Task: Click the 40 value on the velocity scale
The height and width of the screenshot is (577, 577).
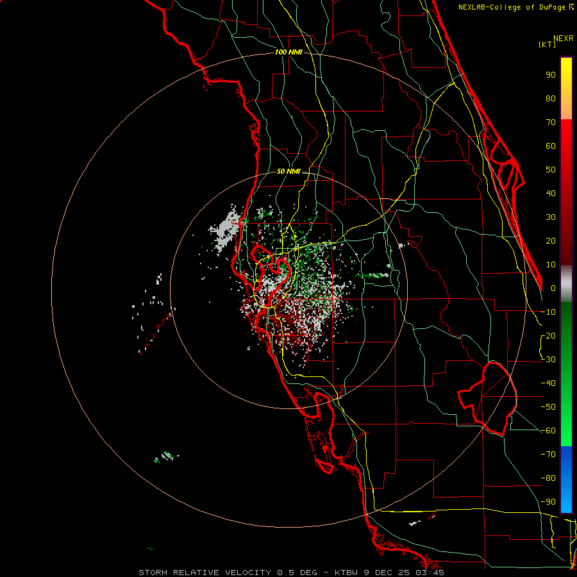Action: [x=551, y=193]
